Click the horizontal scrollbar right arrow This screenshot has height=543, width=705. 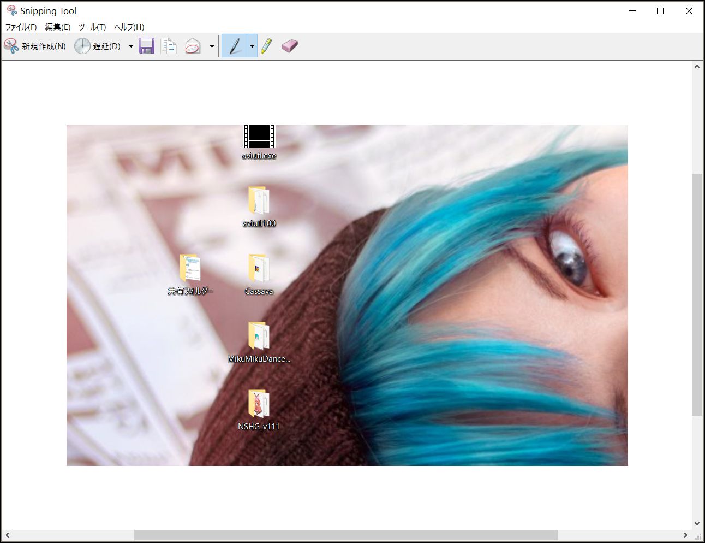click(685, 535)
